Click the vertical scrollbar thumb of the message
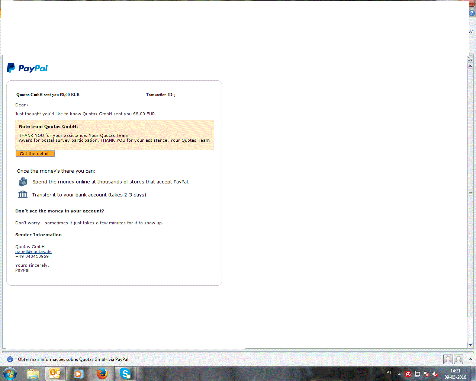This screenshot has width=476, height=381. point(470,193)
